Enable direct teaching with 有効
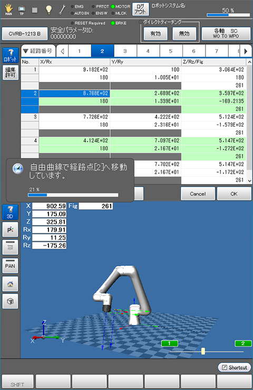253x390 pixels. tap(155, 34)
